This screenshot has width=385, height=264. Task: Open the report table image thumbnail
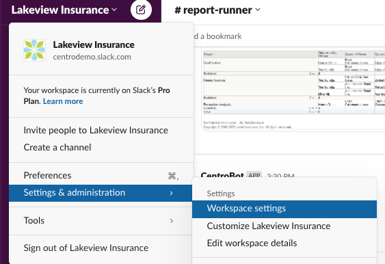[x=293, y=90]
